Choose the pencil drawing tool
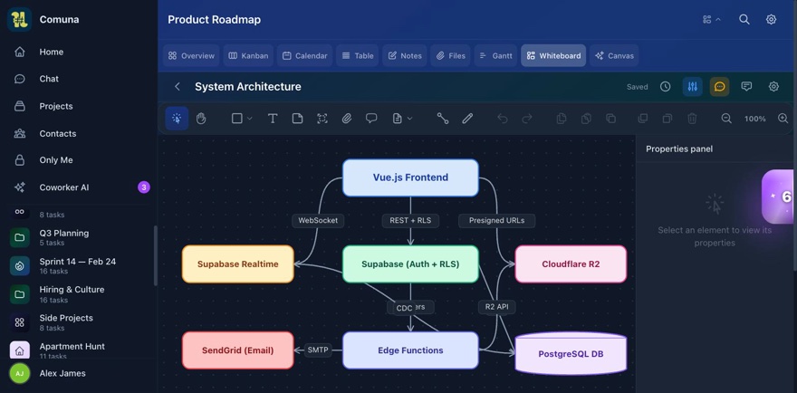The width and height of the screenshot is (797, 393). click(467, 119)
